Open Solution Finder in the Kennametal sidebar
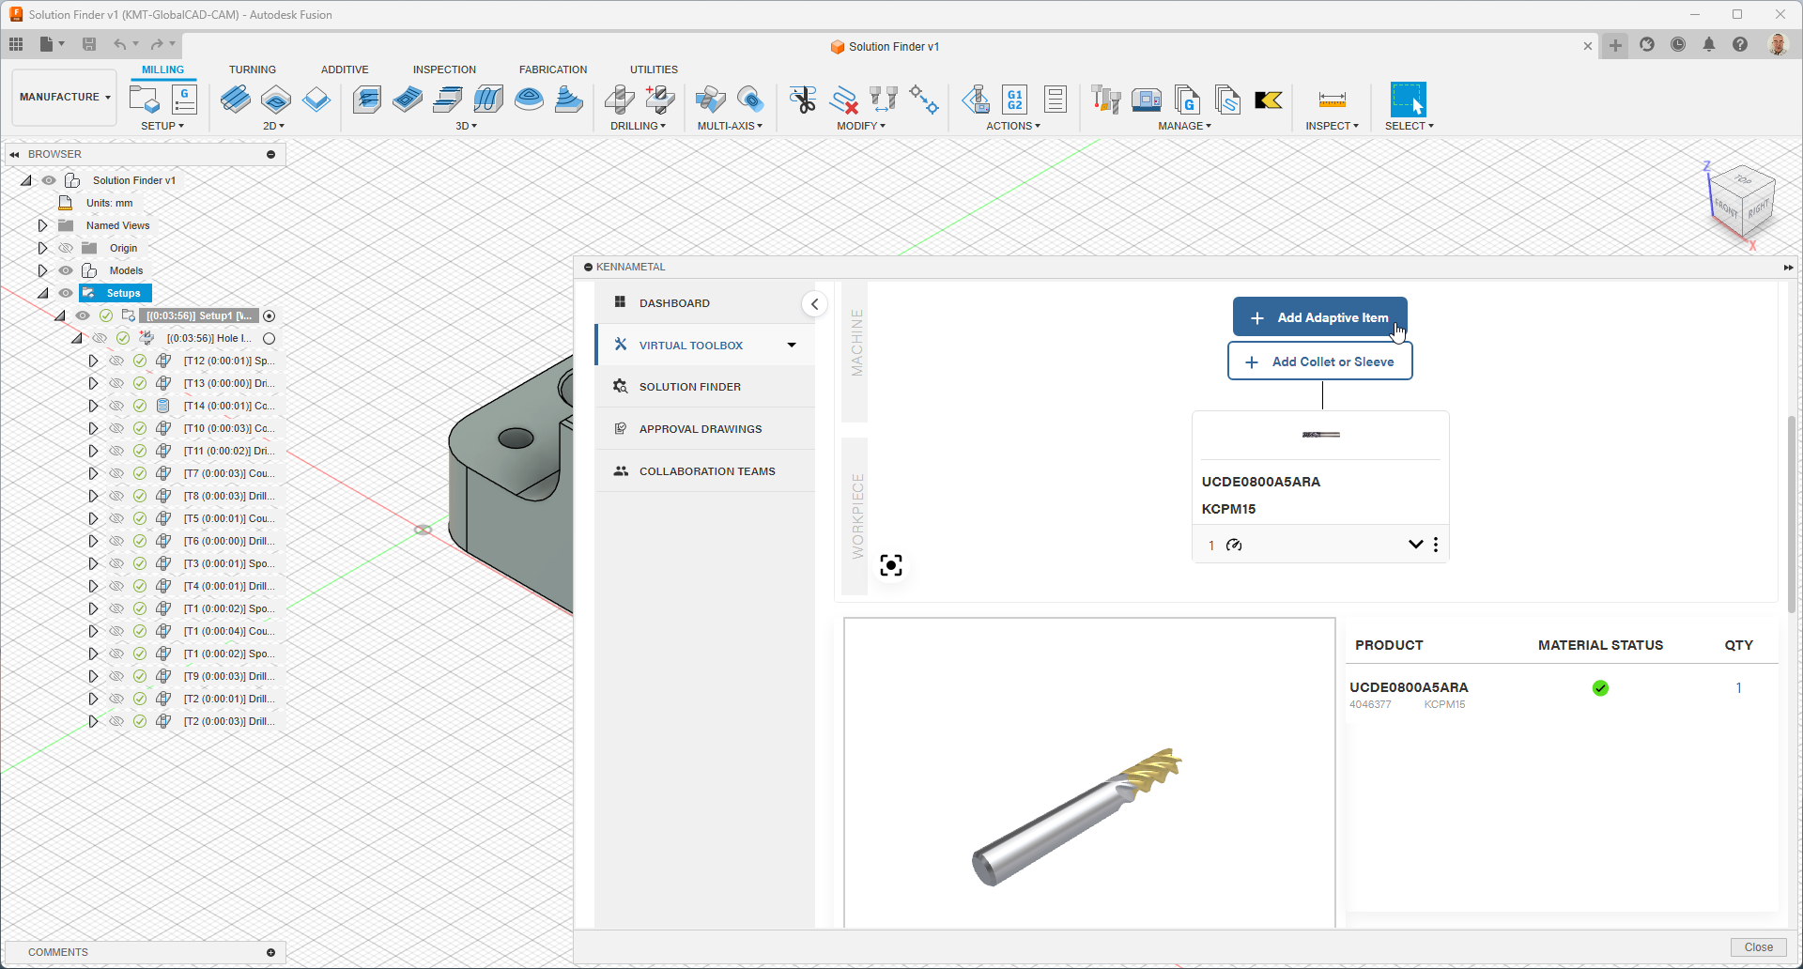 689,387
